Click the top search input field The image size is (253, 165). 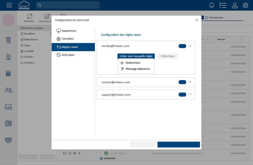[x=68, y=5]
